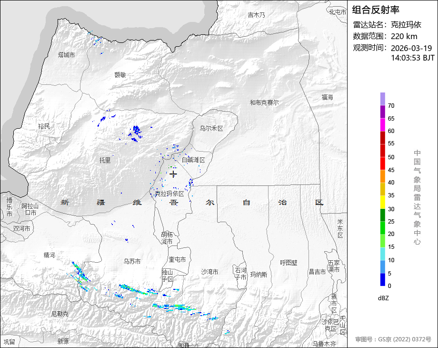Click the 胡杨河市 map label
438x348 pixels.
coord(167,238)
